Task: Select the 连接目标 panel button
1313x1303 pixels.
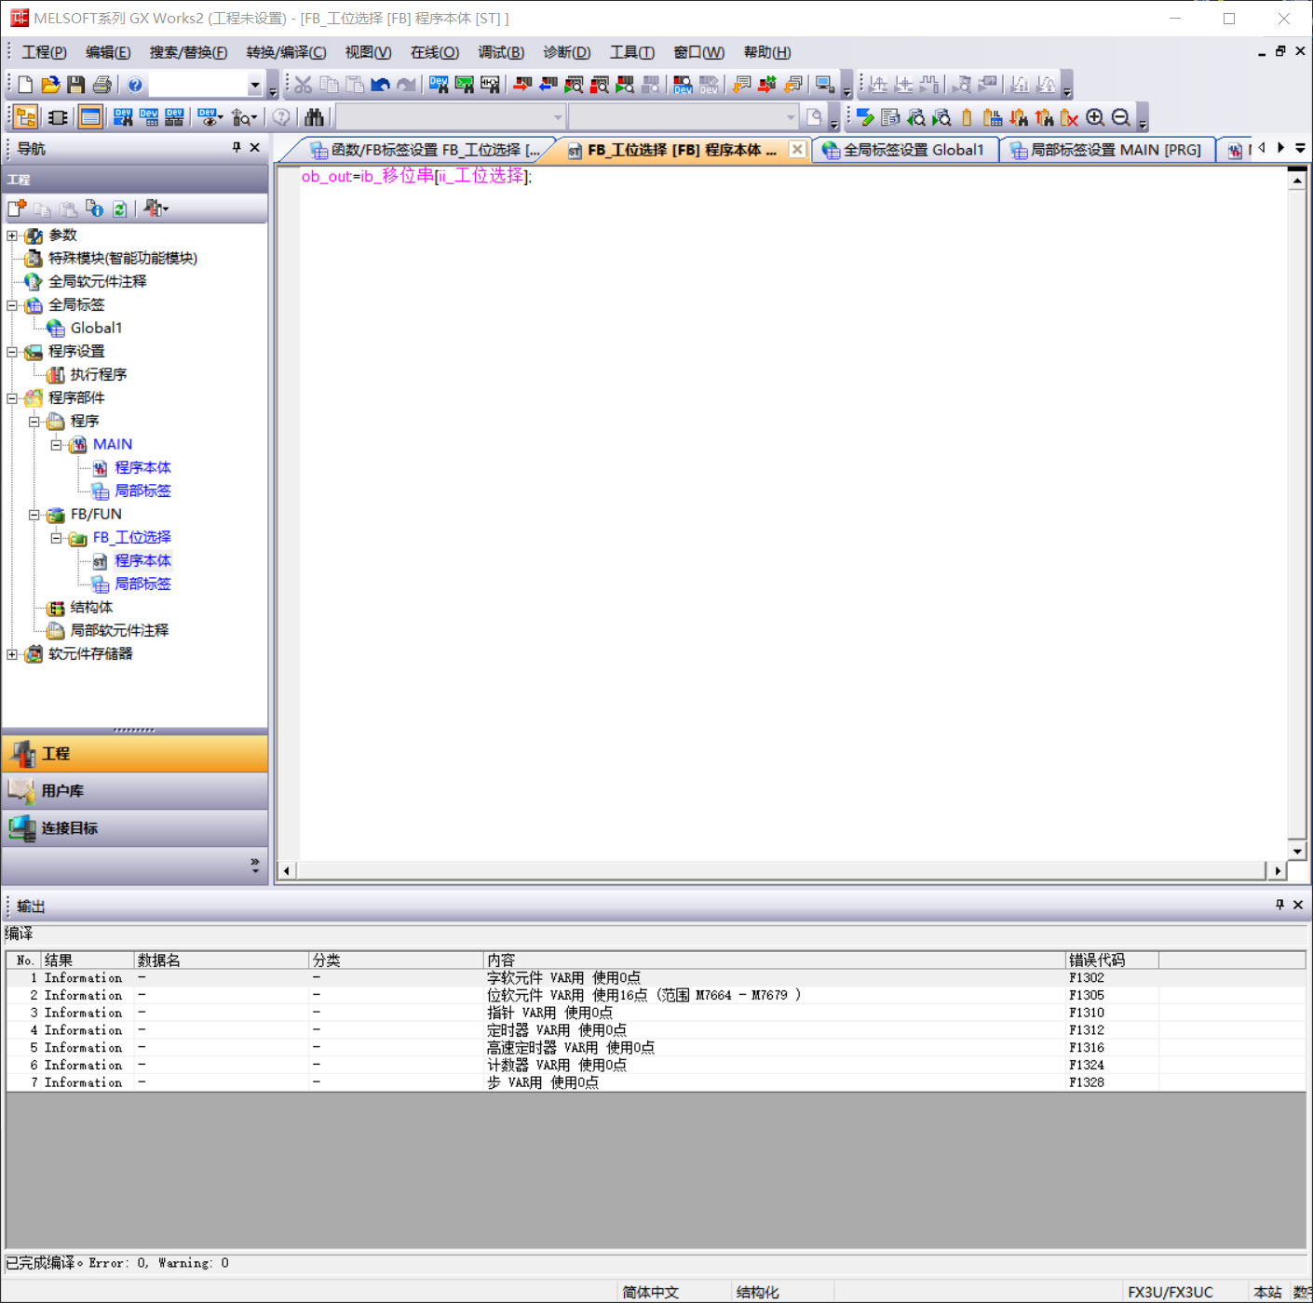Action: pyautogui.click(x=135, y=828)
